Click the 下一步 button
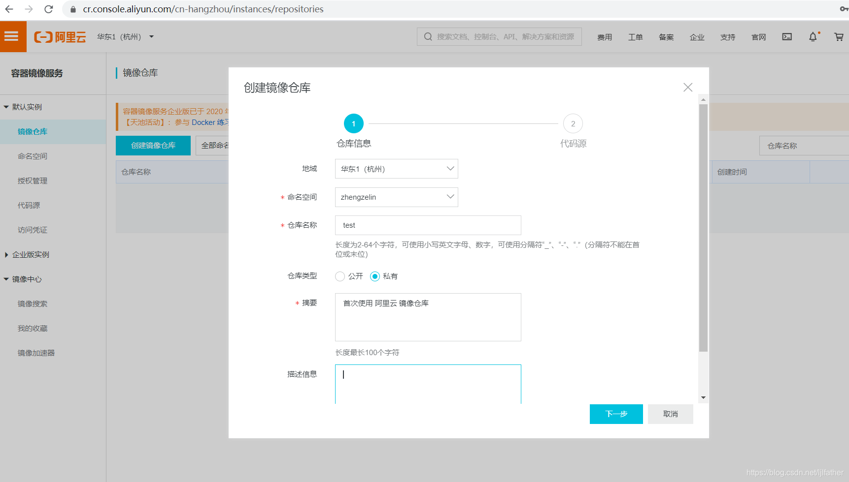The width and height of the screenshot is (849, 482). click(616, 414)
